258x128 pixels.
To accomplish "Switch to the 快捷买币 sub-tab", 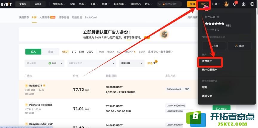I will pyautogui.click(x=24, y=17).
